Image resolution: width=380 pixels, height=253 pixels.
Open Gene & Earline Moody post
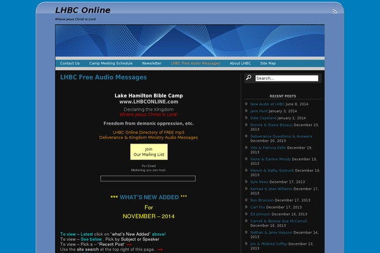pos(270,159)
